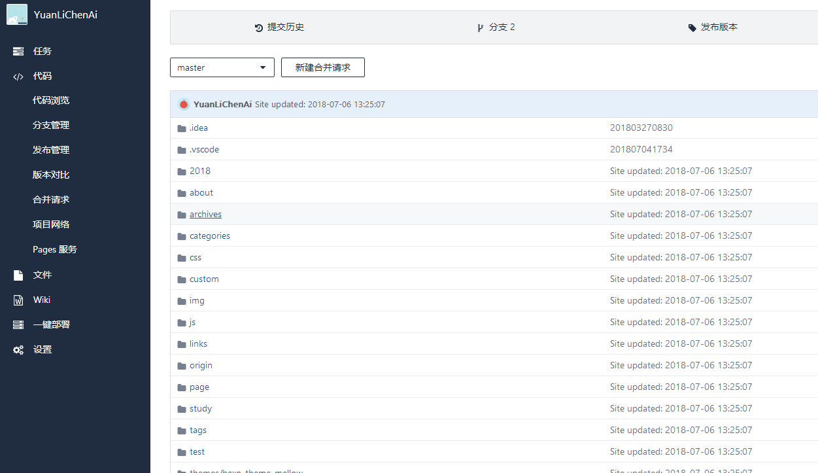View the 发布版本 tab

click(713, 27)
